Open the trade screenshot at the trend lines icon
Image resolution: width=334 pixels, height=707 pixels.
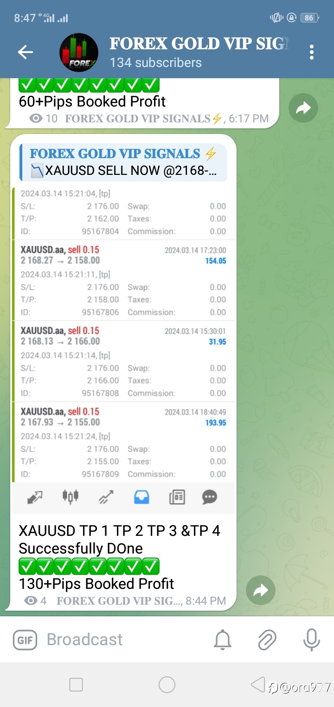[106, 498]
